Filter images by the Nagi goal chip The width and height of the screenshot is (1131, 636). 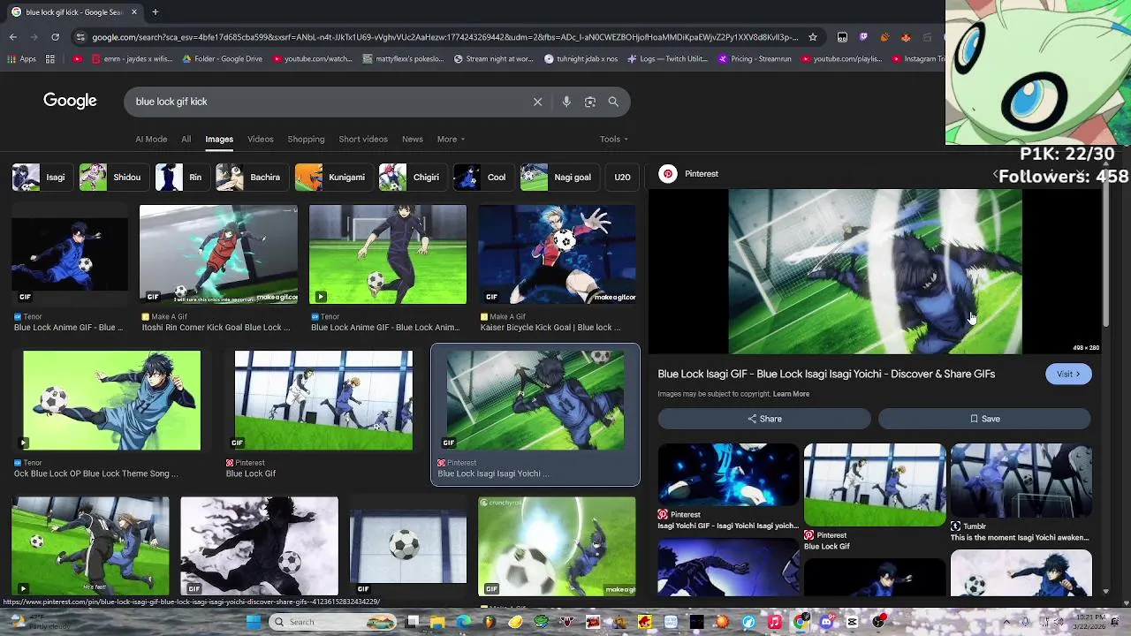[x=558, y=178]
